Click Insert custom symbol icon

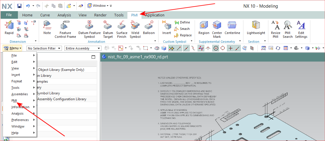click(167, 28)
